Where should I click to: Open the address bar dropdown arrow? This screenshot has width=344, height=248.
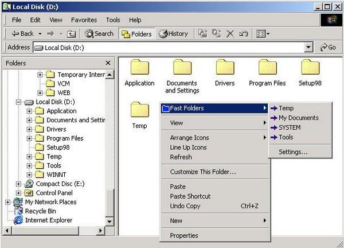click(x=308, y=48)
